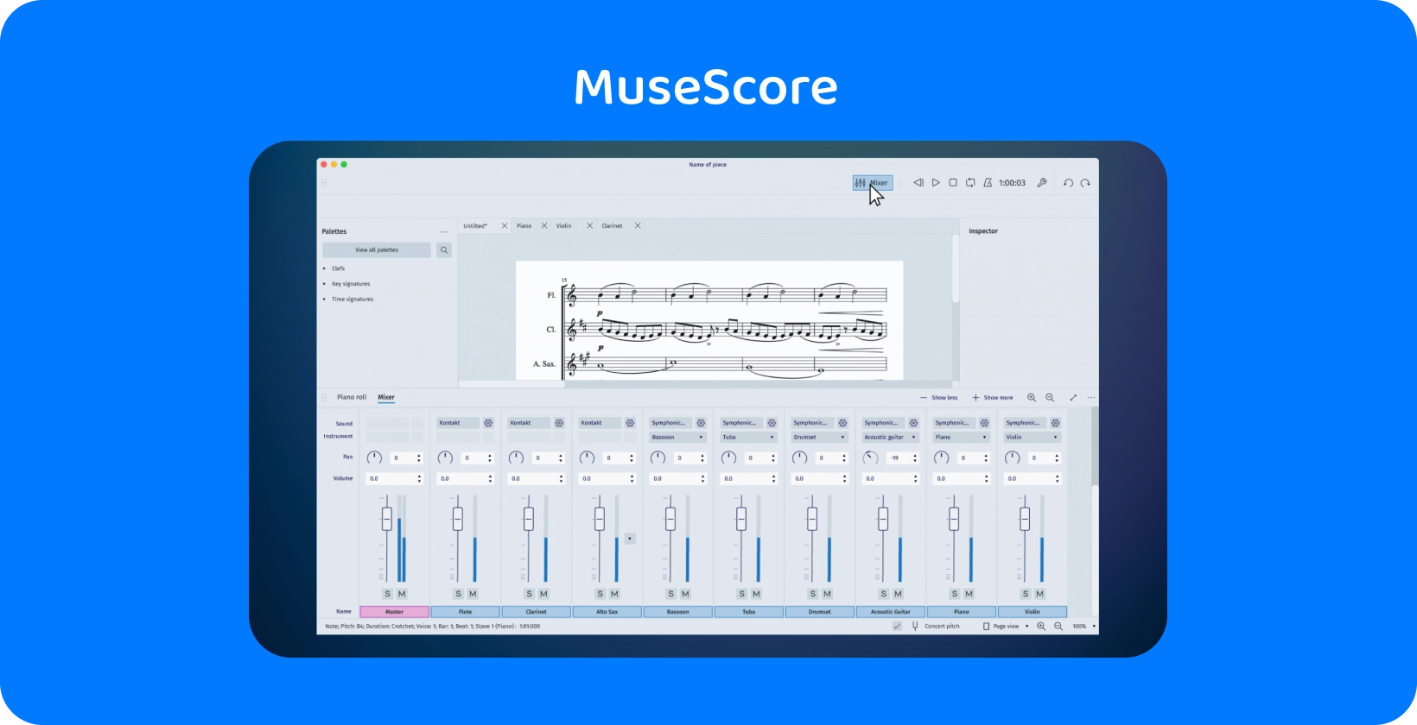Open the Tuba instrument dropdown
1417x725 pixels.
pos(749,438)
